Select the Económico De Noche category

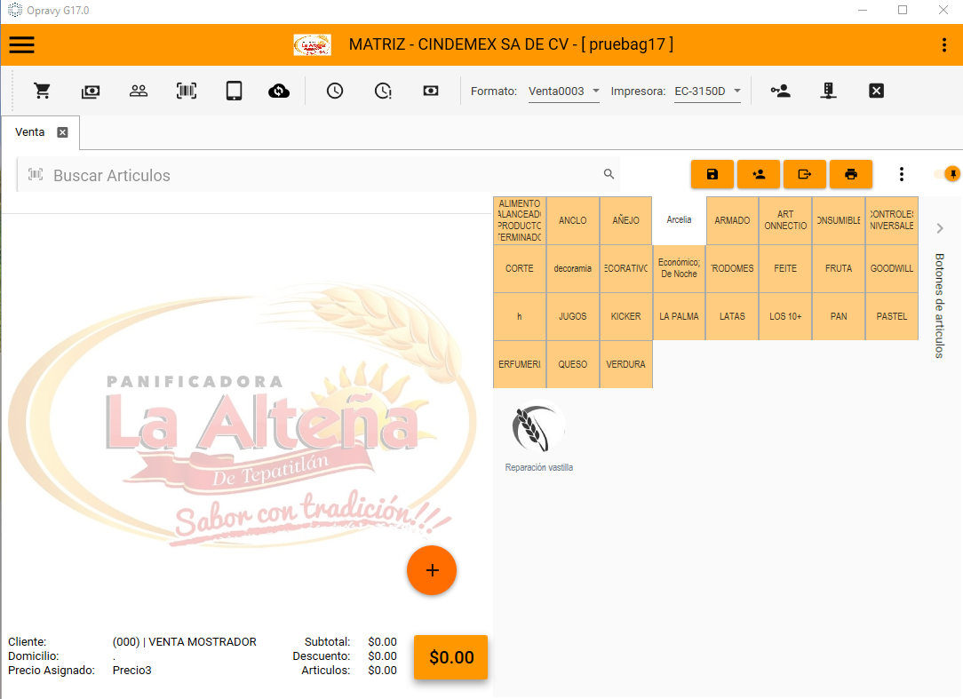(x=679, y=268)
